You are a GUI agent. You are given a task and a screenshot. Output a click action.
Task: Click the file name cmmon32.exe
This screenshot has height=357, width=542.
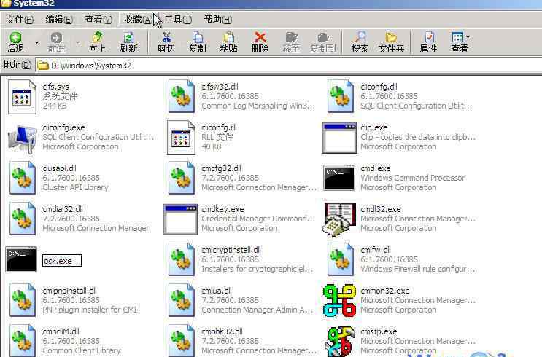384,291
